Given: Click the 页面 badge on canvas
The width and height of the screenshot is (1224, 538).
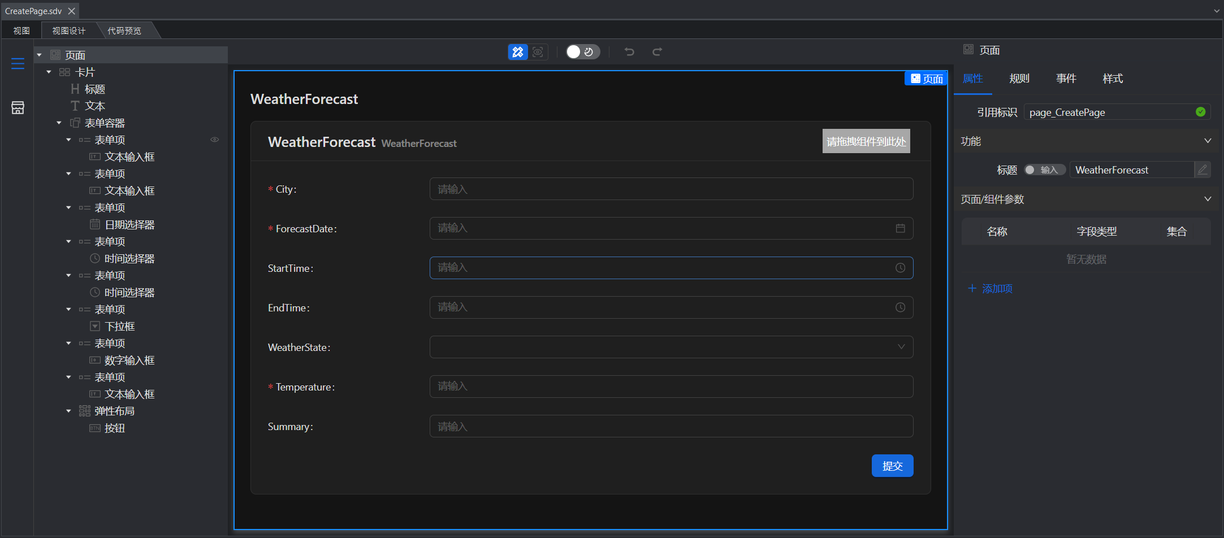Looking at the screenshot, I should click(x=926, y=79).
